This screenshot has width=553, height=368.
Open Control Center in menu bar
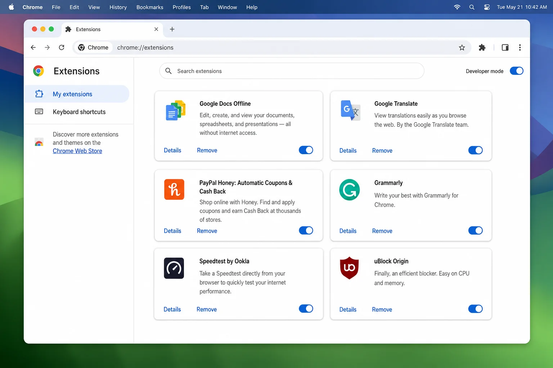click(487, 7)
